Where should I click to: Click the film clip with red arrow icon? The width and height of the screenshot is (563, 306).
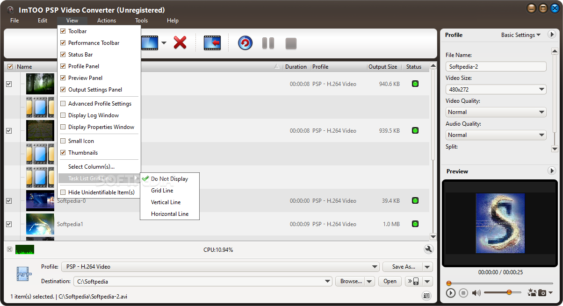coord(212,43)
